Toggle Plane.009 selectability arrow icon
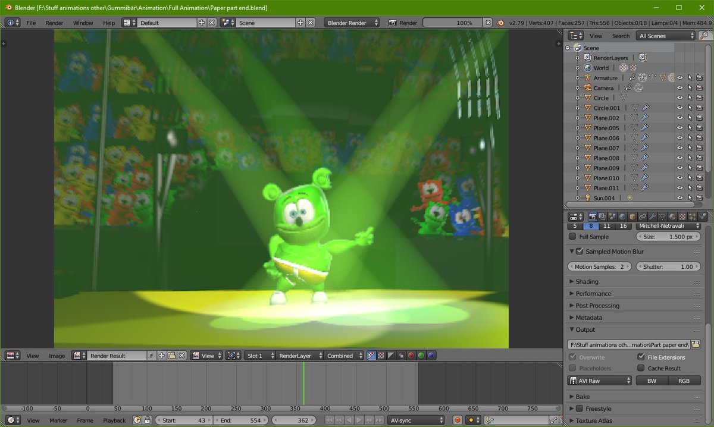Viewport: 714px width, 427px height. click(x=690, y=168)
